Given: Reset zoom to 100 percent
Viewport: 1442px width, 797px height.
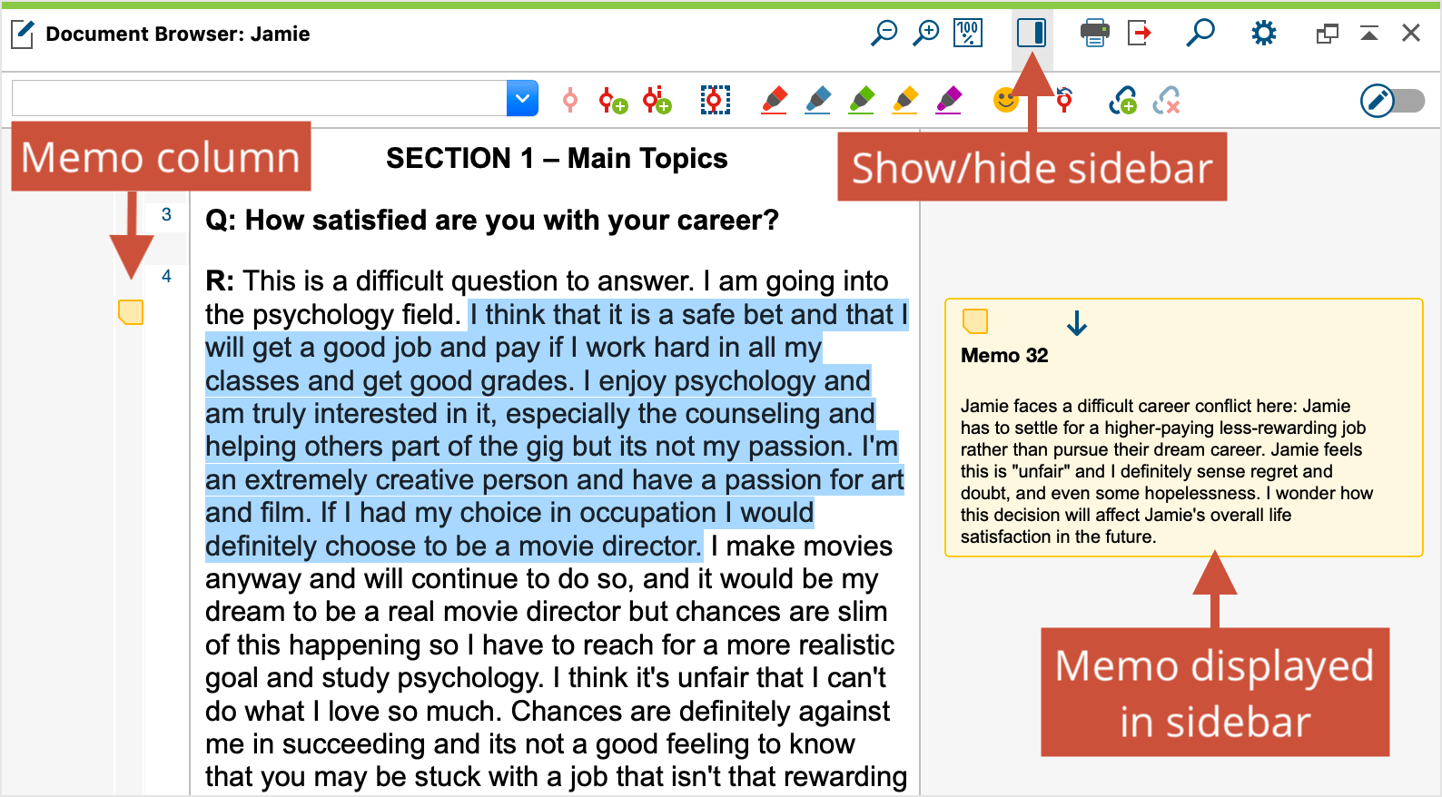Looking at the screenshot, I should point(968,34).
